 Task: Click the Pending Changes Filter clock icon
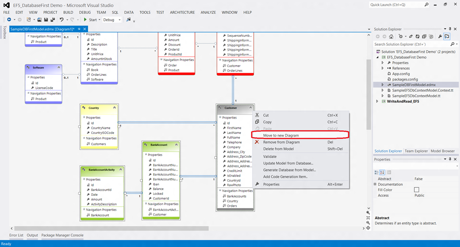click(x=400, y=37)
